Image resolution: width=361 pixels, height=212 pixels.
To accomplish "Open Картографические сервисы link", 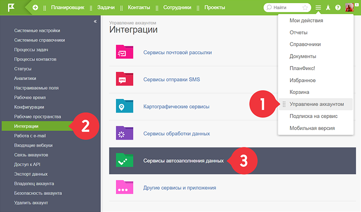I will (x=176, y=107).
